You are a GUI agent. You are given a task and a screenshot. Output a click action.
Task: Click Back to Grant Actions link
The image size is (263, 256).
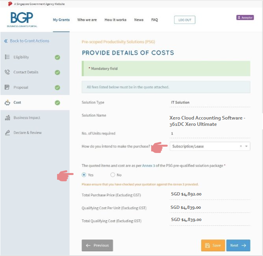tap(30, 41)
